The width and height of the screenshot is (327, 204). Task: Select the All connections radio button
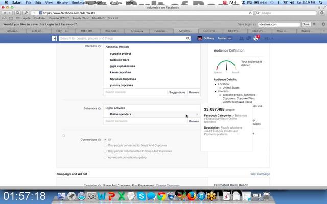(x=105, y=140)
